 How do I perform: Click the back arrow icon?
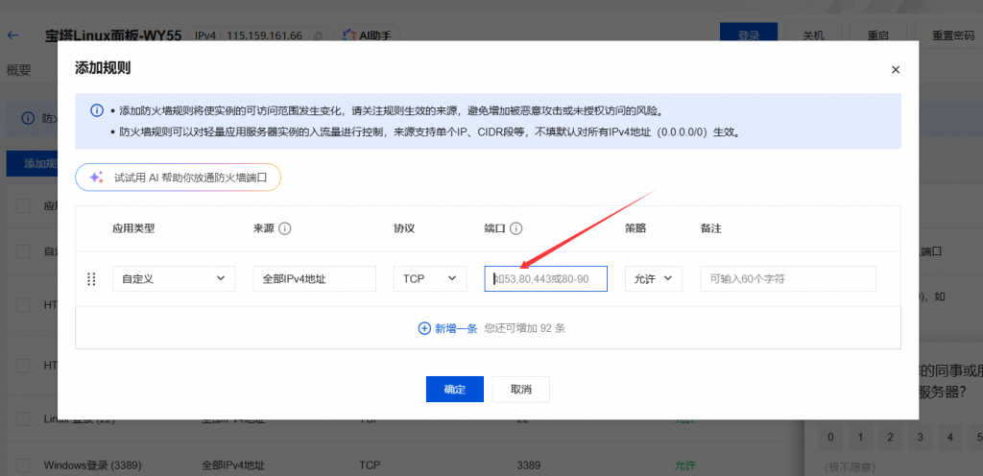12,36
